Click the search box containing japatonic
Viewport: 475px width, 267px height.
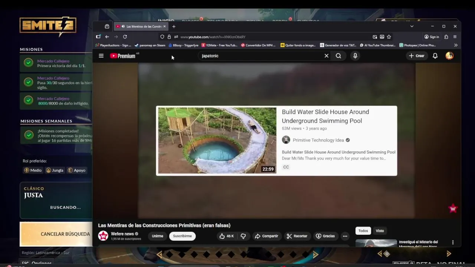[262, 56]
